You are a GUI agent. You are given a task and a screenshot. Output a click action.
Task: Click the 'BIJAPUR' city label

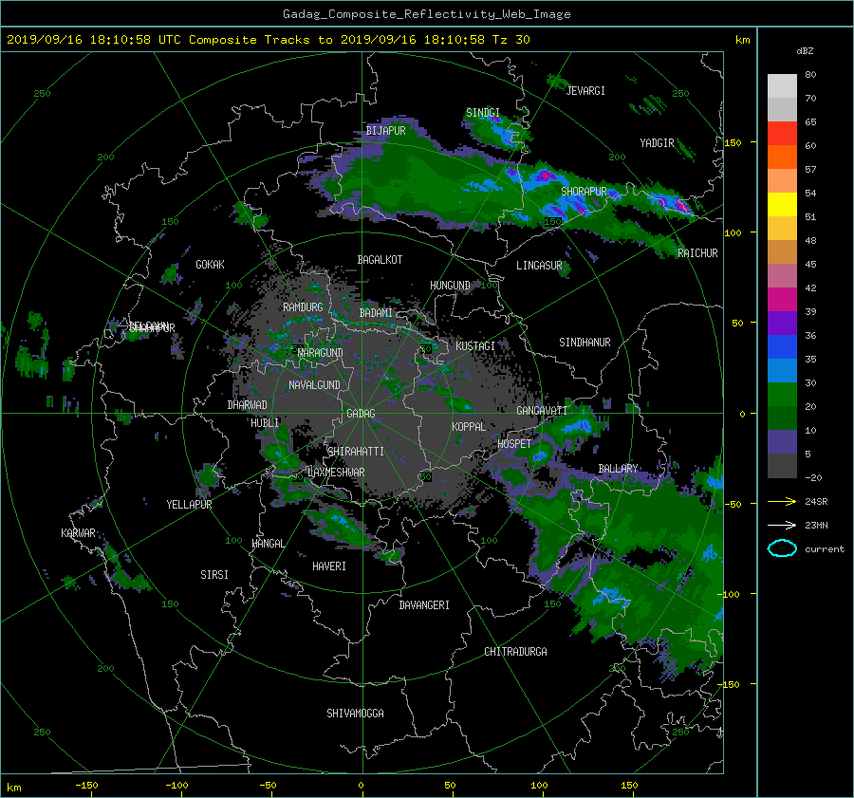tap(385, 131)
